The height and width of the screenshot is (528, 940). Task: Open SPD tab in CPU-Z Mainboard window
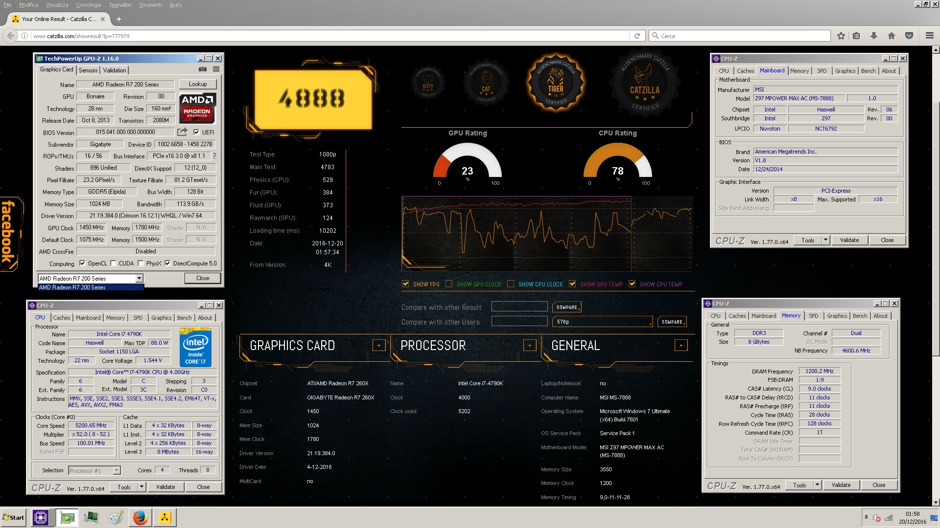(822, 71)
